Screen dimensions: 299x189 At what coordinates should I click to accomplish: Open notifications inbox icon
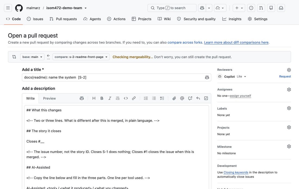point(281,8)
